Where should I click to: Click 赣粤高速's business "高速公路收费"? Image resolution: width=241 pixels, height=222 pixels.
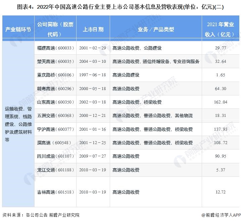point(126,89)
